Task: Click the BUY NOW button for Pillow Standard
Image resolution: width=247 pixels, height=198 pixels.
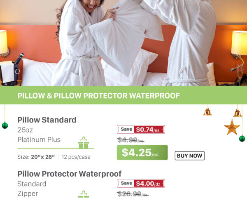Action: click(x=190, y=156)
